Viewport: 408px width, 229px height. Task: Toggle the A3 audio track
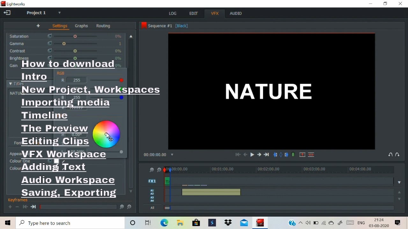(152, 198)
